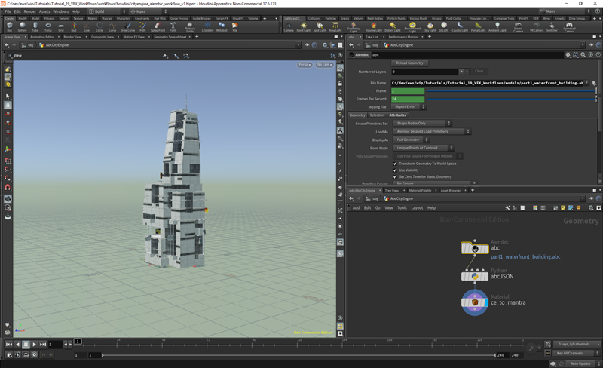The height and width of the screenshot is (368, 603).
Task: Create a Sky Light from shelf
Action: click(x=430, y=26)
